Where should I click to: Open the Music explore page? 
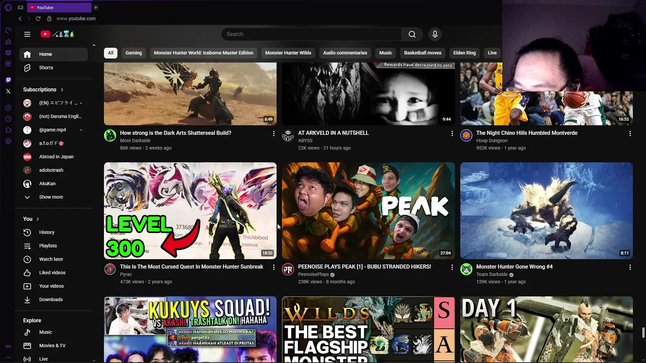53,332
